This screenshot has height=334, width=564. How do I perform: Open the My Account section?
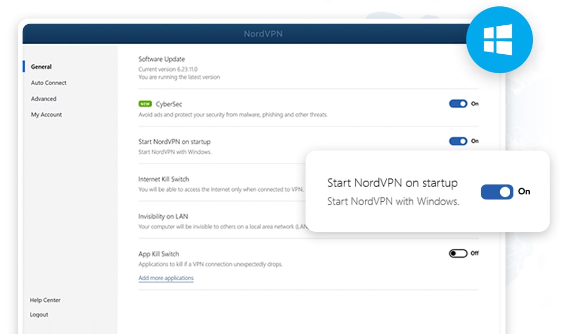(46, 114)
